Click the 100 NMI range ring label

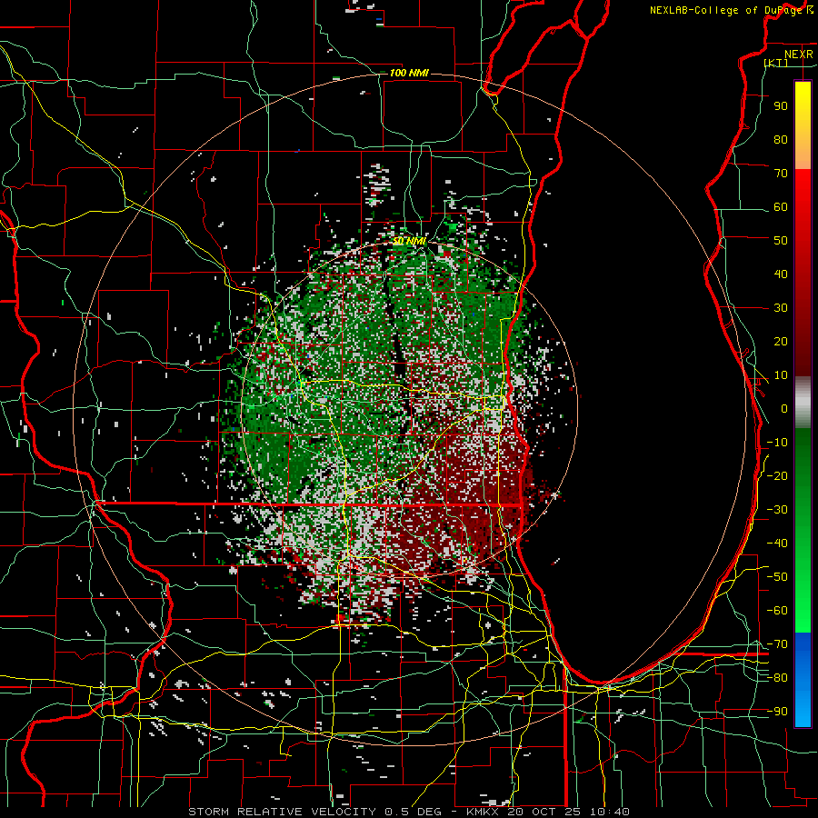click(409, 73)
